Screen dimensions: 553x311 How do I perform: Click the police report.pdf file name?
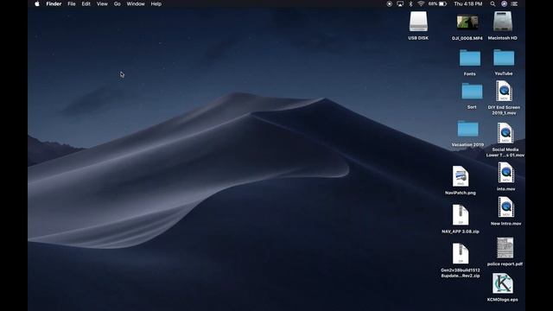(x=505, y=263)
